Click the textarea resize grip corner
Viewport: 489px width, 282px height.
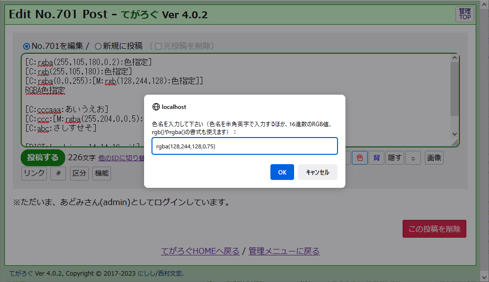(x=455, y=142)
